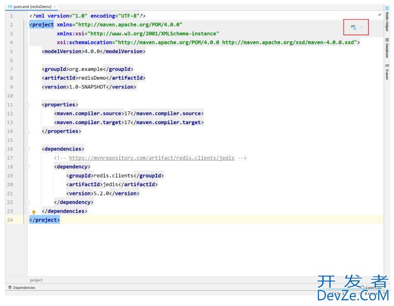Click the yellow lightbulb on line 23

click(33, 212)
